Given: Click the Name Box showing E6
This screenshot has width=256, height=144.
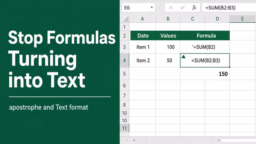Looking at the screenshot, I should tap(138, 8).
